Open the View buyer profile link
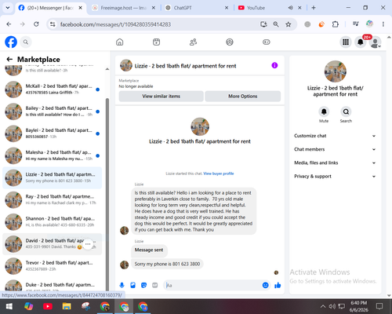The width and height of the screenshot is (392, 314). tap(219, 173)
